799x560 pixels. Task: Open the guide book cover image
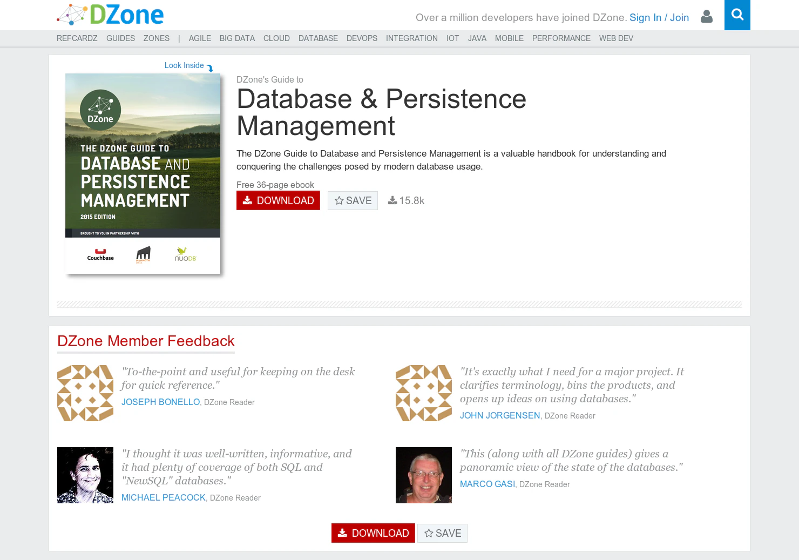pyautogui.click(x=143, y=173)
